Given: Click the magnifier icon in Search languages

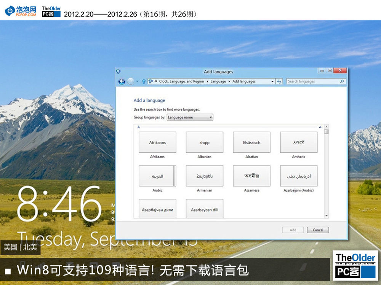Looking at the screenshot, I should click(342, 81).
